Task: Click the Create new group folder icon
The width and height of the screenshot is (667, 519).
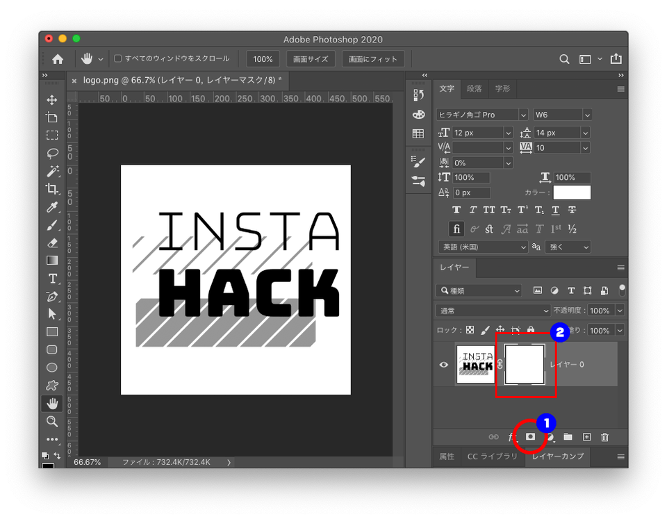Action: pyautogui.click(x=568, y=437)
